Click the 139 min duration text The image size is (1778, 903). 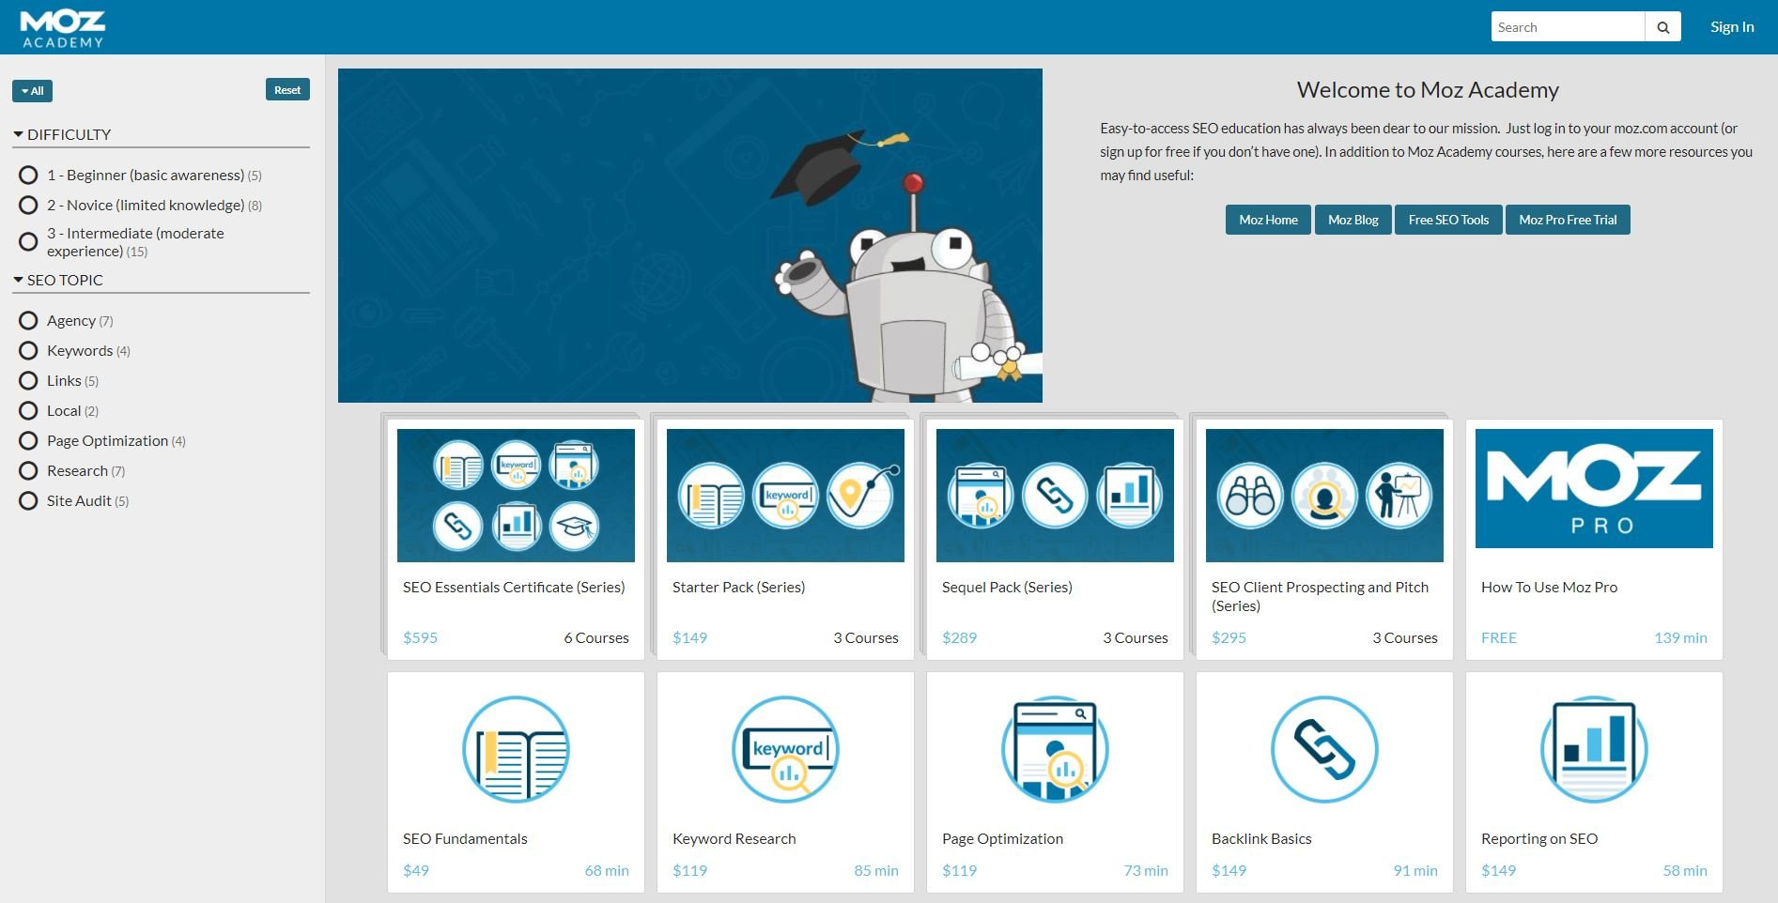(1680, 638)
